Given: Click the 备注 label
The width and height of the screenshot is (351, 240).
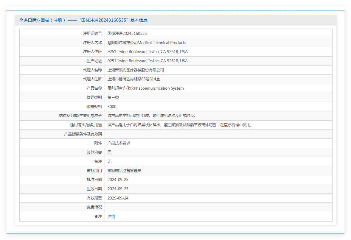Looking at the screenshot, I should (98, 161).
